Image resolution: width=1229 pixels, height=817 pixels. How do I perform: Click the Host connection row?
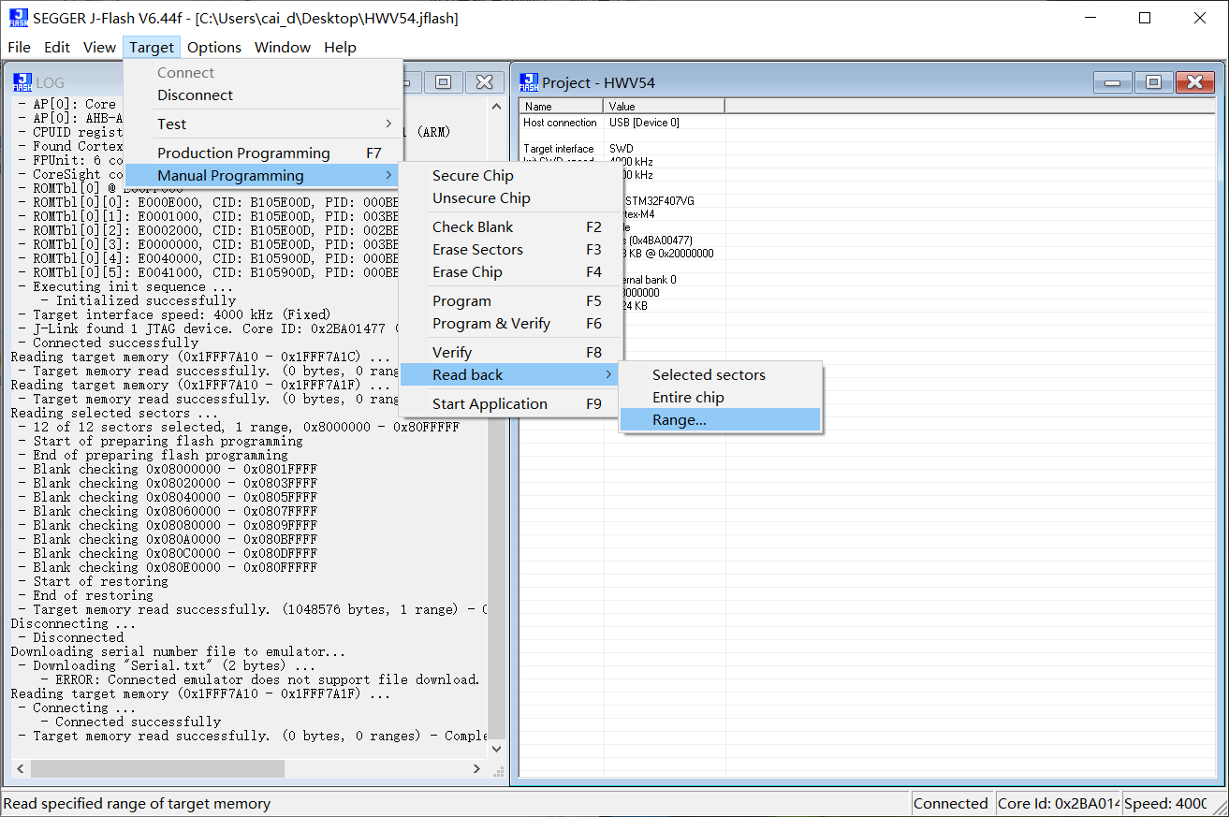pyautogui.click(x=867, y=123)
